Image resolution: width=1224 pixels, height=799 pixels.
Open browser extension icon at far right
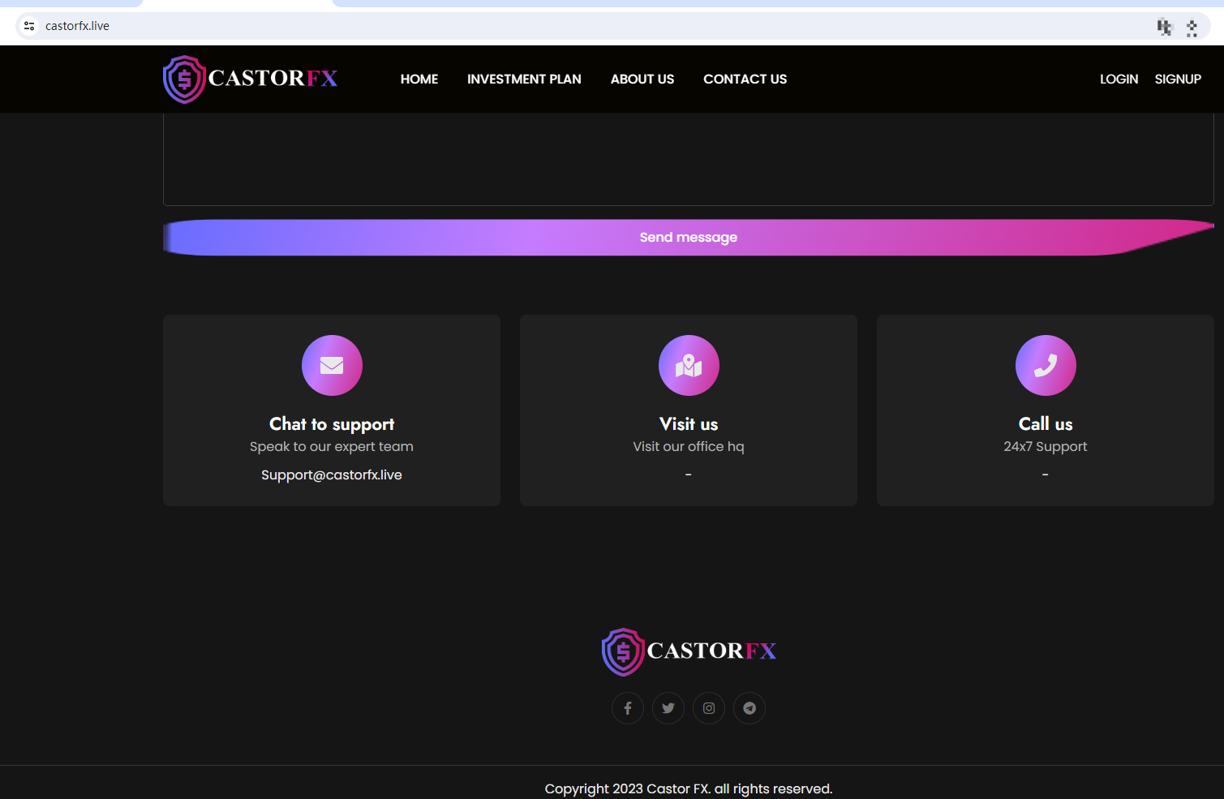coord(1192,28)
